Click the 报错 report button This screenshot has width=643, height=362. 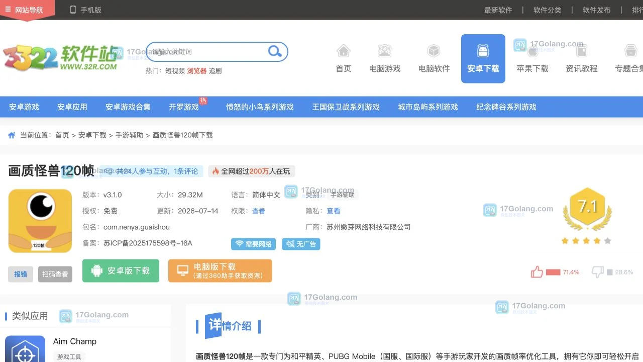[21, 275]
